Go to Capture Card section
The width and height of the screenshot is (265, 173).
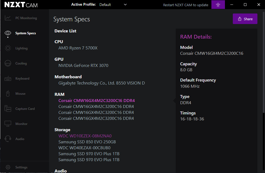tap(25, 109)
